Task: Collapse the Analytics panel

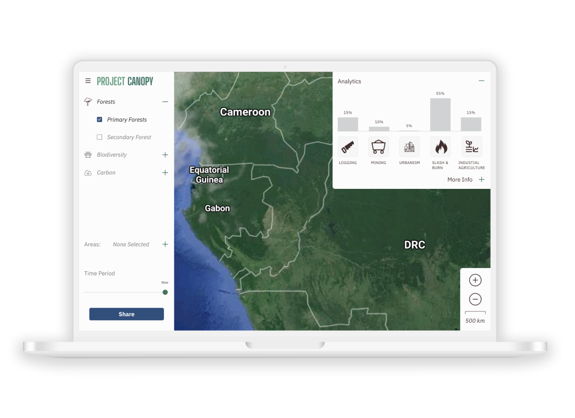Action: pos(482,81)
